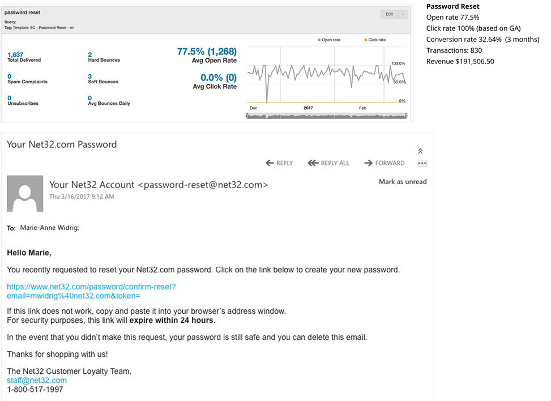Screen dimensions: 551x401
Task: Click the left handle of chart range slider
Action: 247,116
